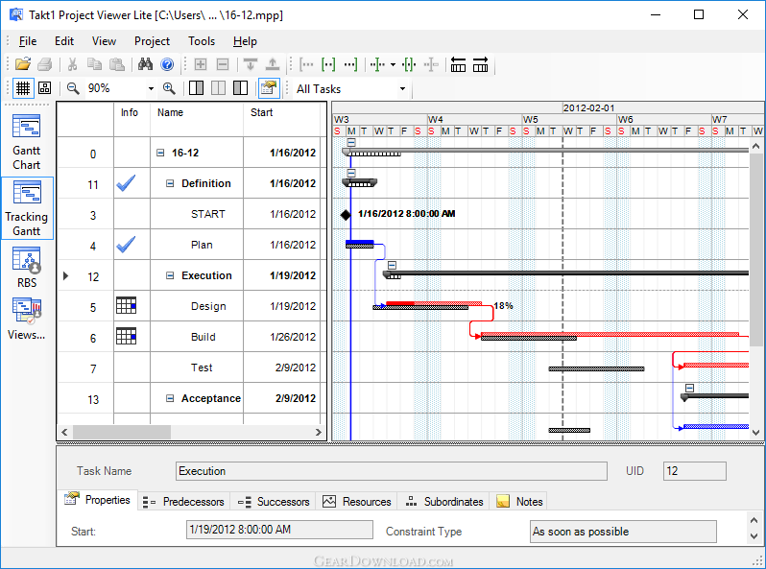This screenshot has width=766, height=569.
Task: Click the Task Name field showing Execution
Action: coord(392,471)
